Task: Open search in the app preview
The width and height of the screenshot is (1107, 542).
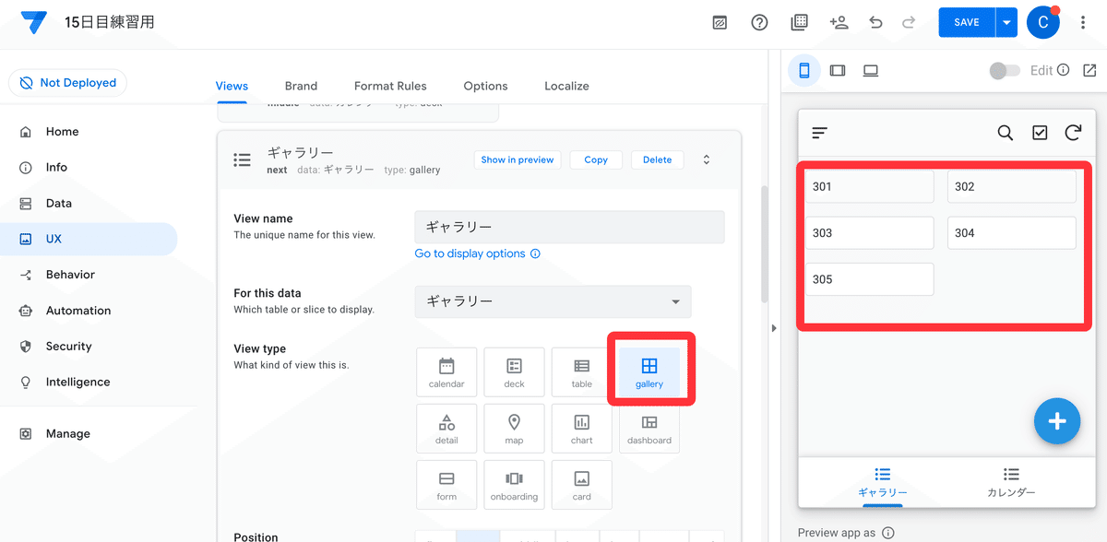Action: pos(1005,132)
